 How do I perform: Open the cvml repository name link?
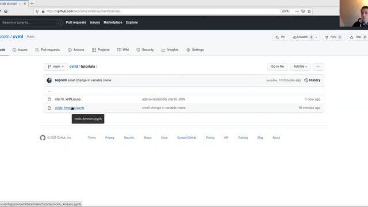18,37
